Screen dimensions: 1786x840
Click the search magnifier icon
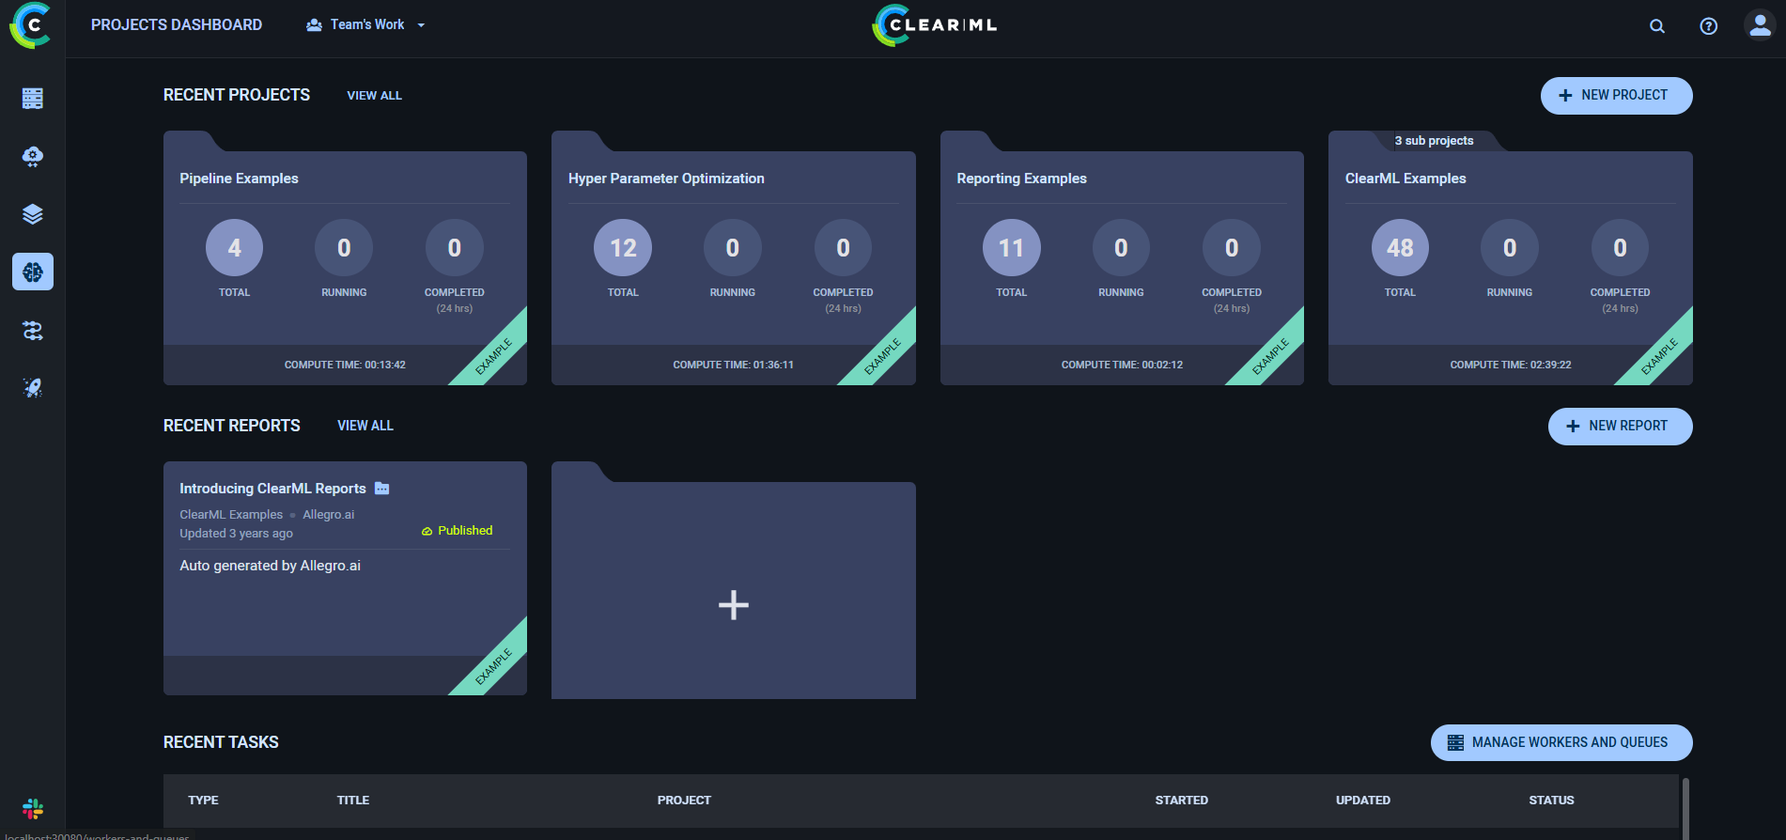(x=1657, y=26)
